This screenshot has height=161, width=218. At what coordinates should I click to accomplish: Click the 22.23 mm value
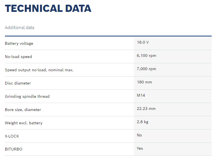146,109
